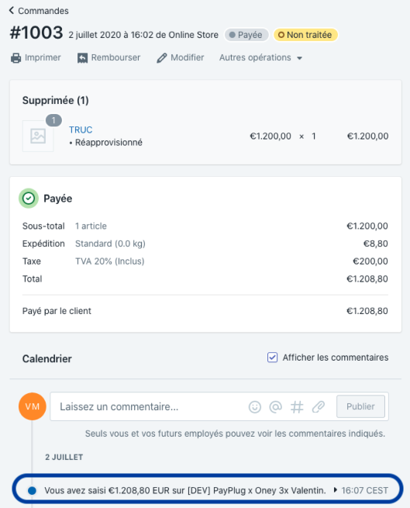The width and height of the screenshot is (410, 508).
Task: Click the TRUC product image placeholder
Action: point(38,136)
